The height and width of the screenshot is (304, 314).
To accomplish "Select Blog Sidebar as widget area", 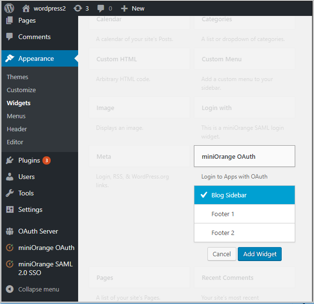I will (x=245, y=195).
